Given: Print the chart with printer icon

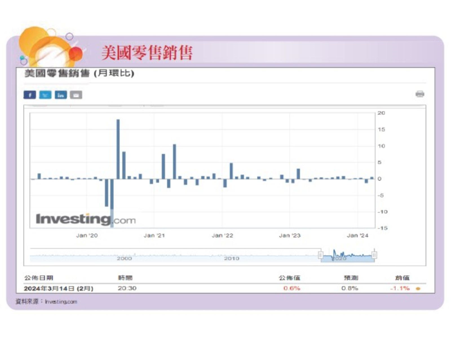Looking at the screenshot, I should click(x=419, y=94).
